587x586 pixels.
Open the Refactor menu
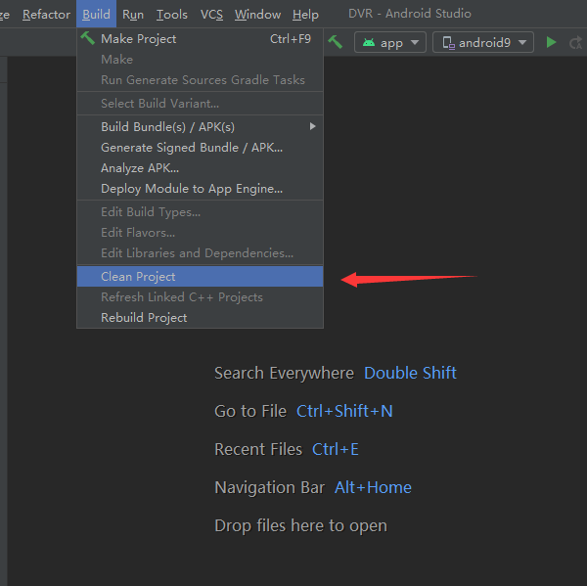click(x=46, y=15)
